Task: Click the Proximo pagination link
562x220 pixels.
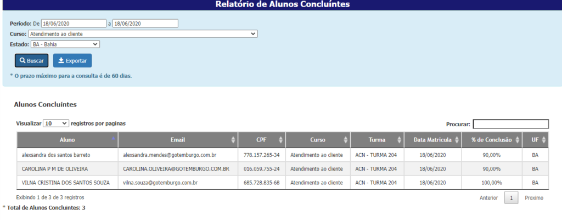Action: (534, 198)
